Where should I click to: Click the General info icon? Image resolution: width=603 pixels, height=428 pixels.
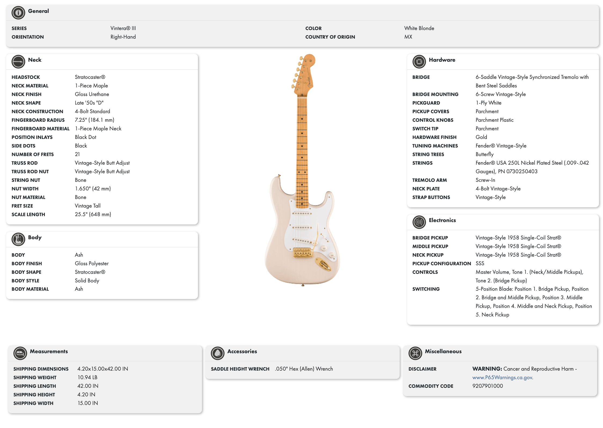pyautogui.click(x=18, y=13)
